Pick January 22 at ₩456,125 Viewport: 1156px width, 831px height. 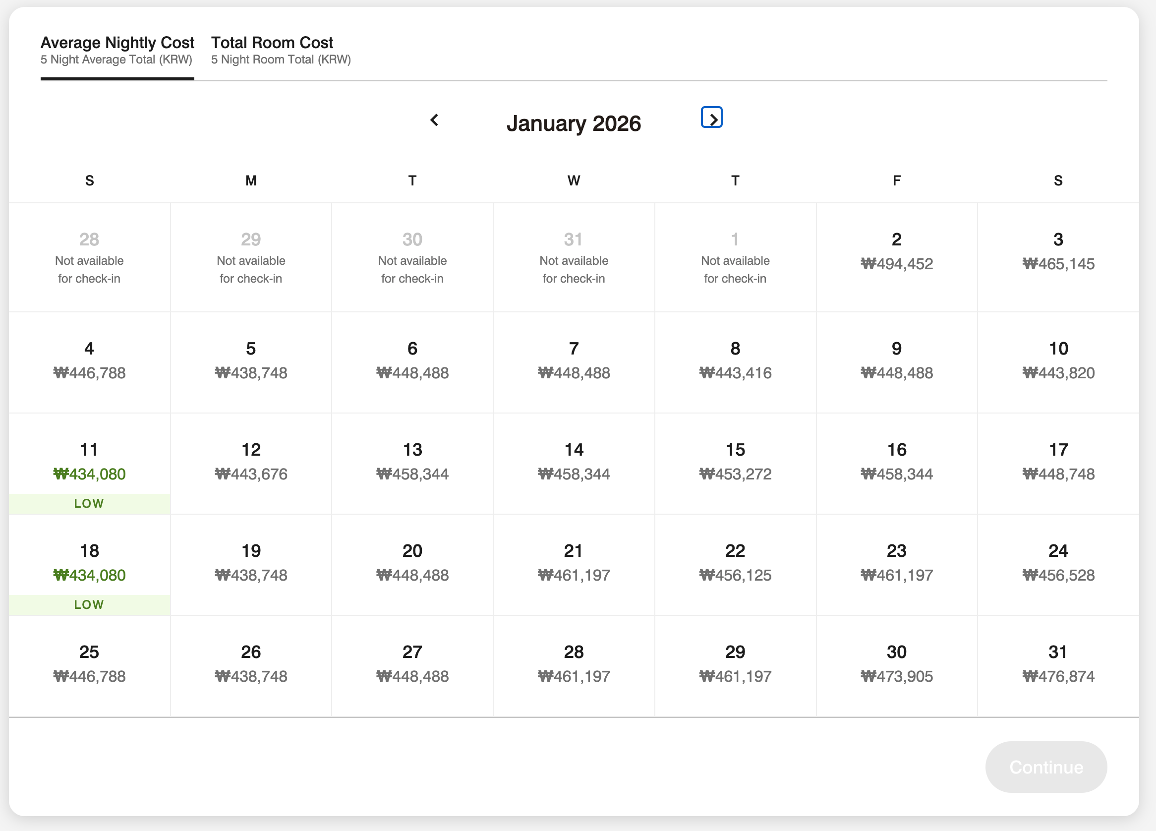[x=735, y=563]
